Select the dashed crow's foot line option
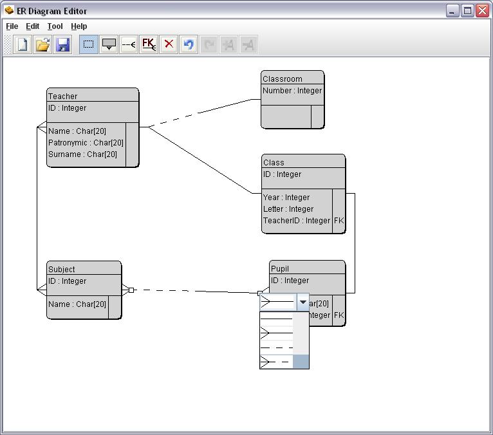493x435 pixels. [x=277, y=362]
